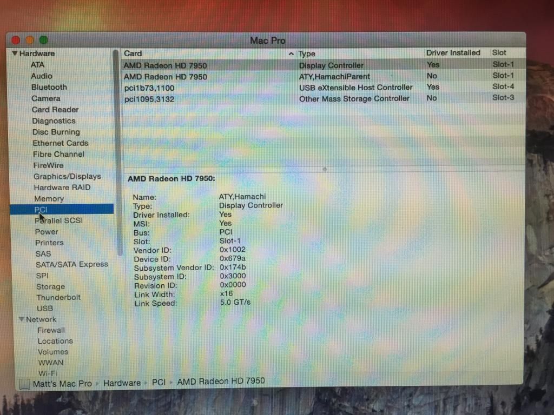Select Hardware RAID in the sidebar

(x=62, y=188)
